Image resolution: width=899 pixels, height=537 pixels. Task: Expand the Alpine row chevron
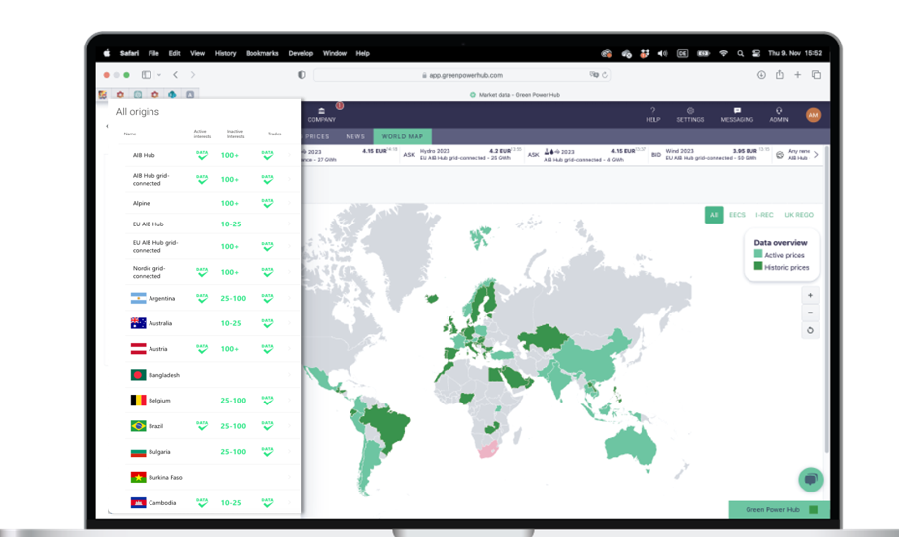(289, 203)
